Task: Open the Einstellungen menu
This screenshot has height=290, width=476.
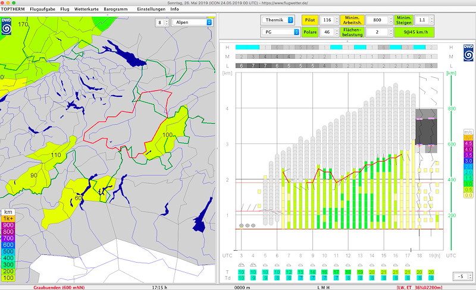Action: tap(151, 9)
